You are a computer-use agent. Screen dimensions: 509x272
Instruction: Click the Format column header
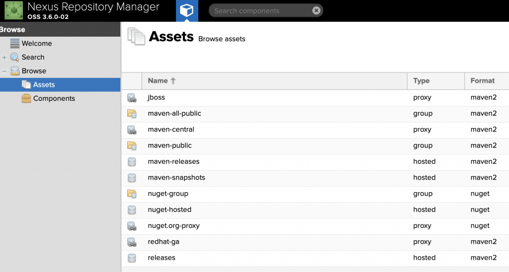point(482,81)
